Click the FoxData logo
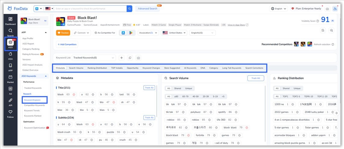Screen dimensions: 344x149 click(x=18, y=8)
